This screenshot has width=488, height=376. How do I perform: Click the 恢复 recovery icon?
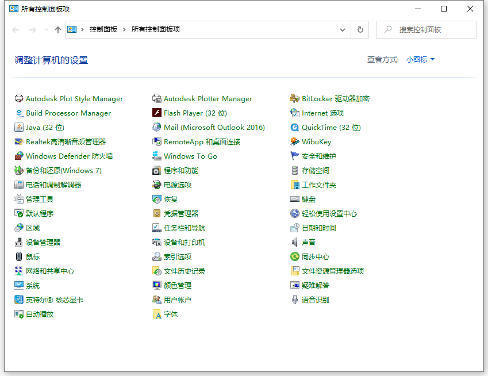pos(157,199)
